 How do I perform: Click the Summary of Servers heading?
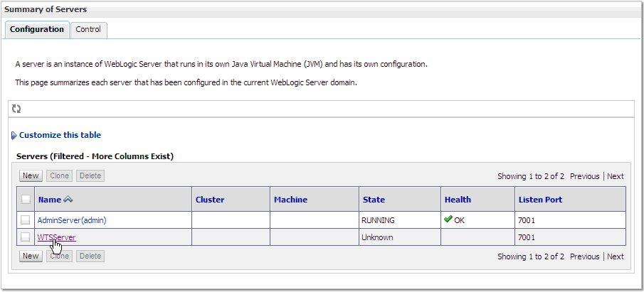click(46, 9)
